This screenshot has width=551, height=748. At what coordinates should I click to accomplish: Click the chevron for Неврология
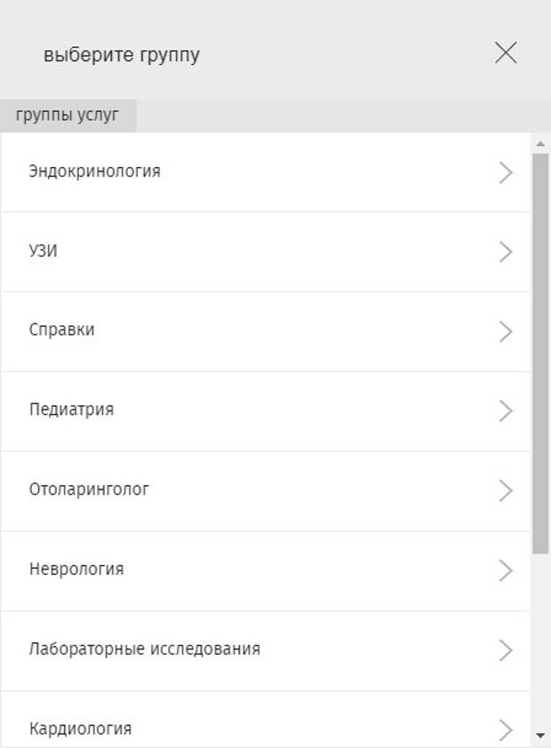[x=507, y=570]
